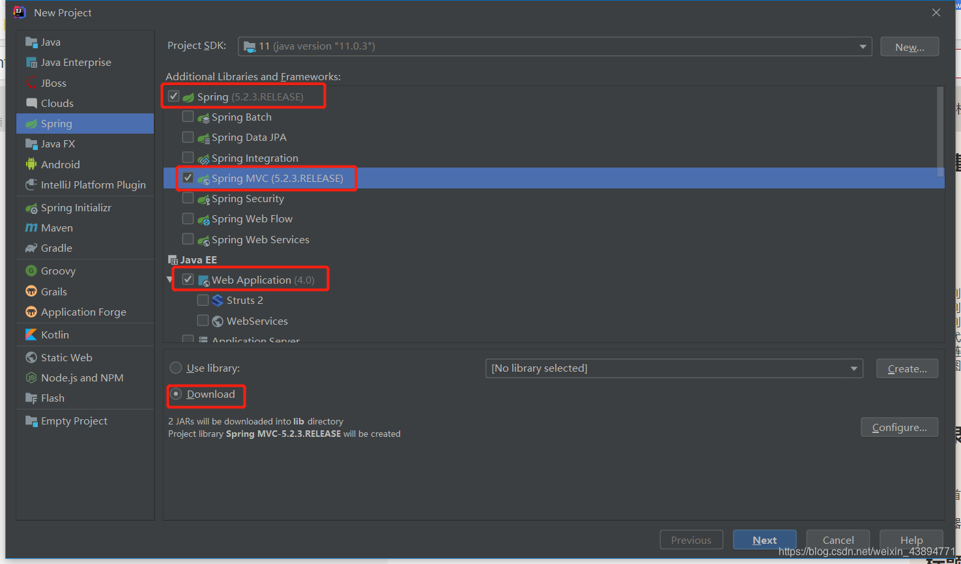
Task: Click the Spring Security icon
Action: (x=203, y=200)
